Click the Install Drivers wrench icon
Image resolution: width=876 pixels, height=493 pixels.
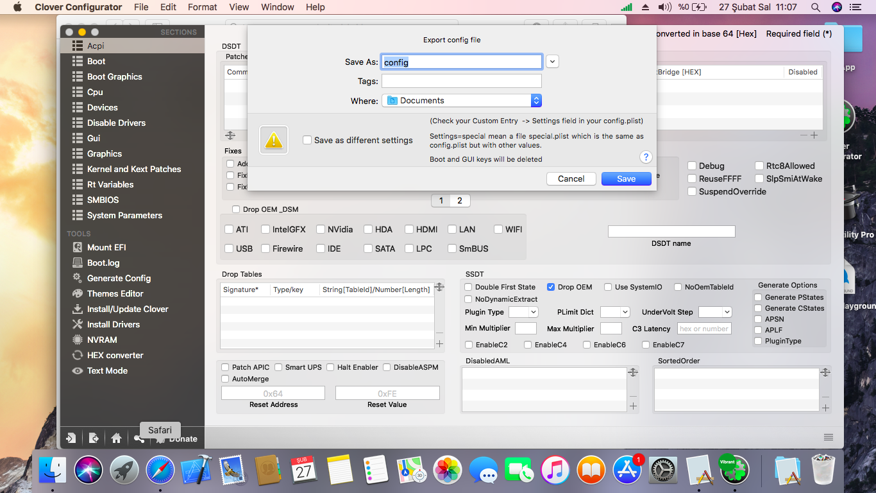pyautogui.click(x=78, y=324)
